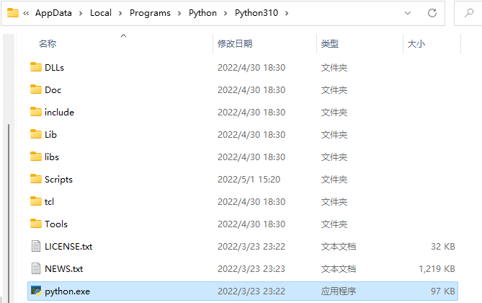This screenshot has width=482, height=303.
Task: Click the Python breadcrumb
Action: [202, 13]
